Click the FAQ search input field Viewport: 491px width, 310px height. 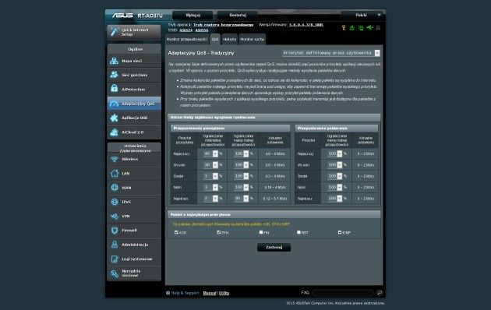pos(343,293)
